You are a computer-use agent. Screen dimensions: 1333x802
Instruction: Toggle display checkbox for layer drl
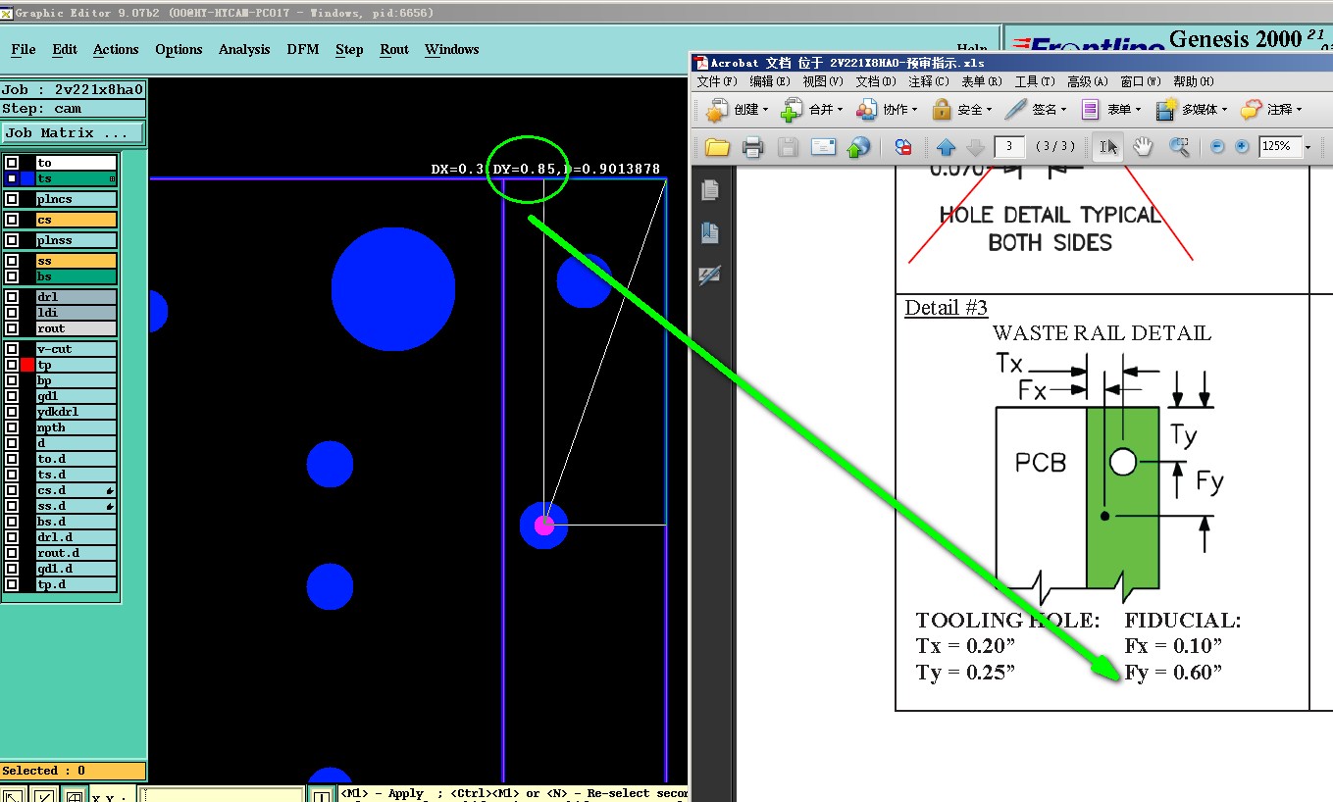pyautogui.click(x=12, y=297)
